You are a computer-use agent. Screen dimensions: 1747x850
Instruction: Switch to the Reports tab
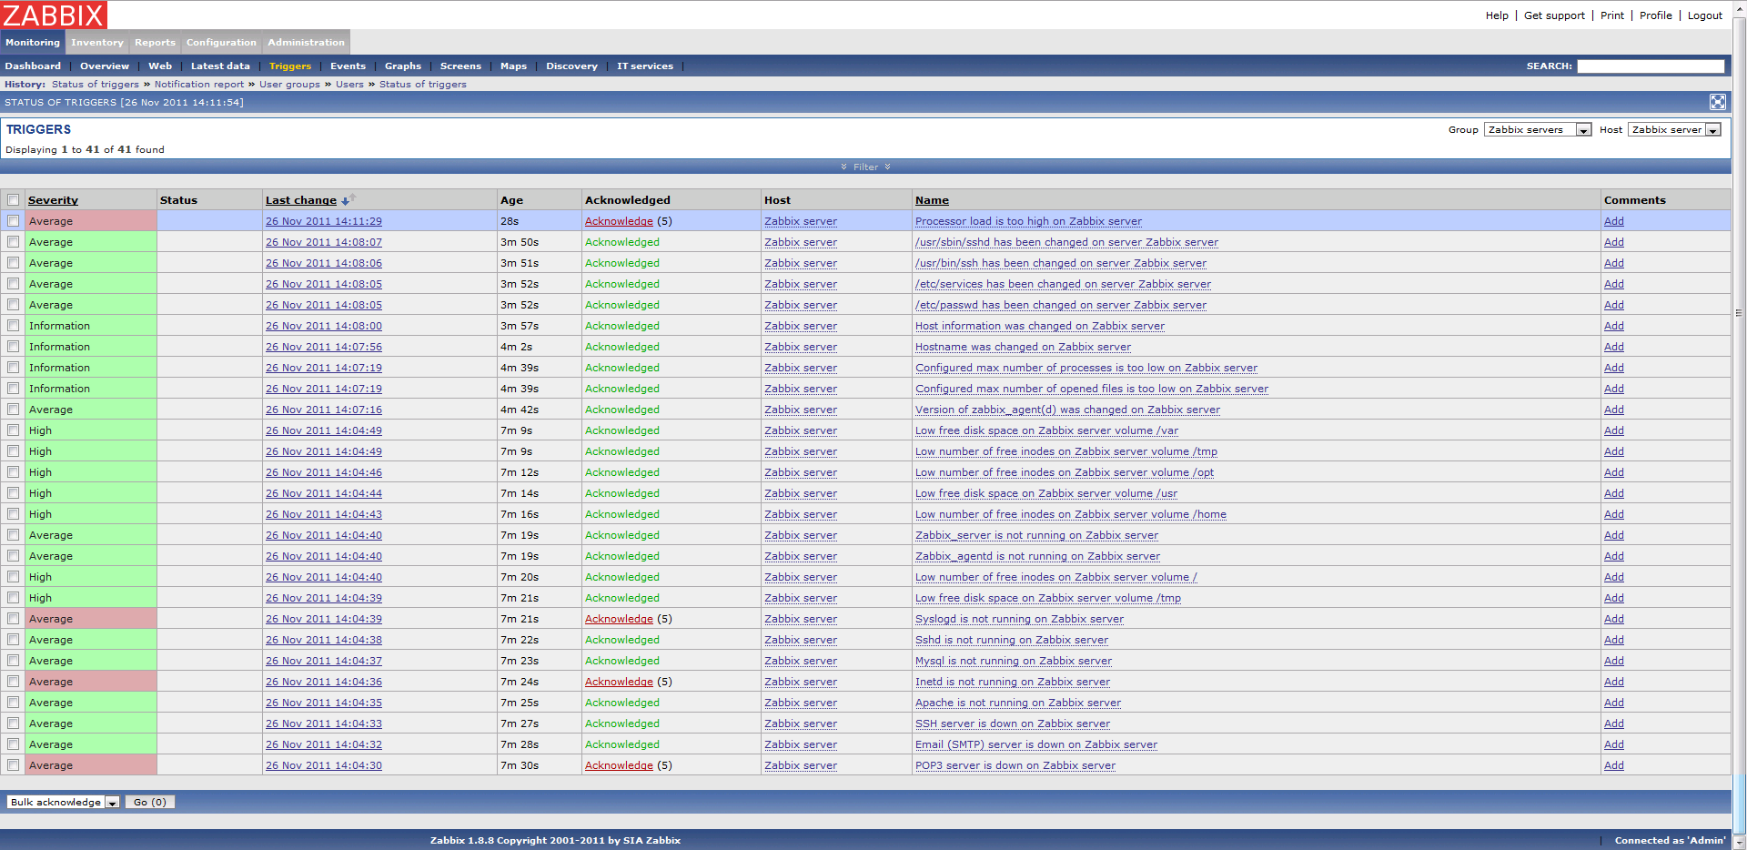pyautogui.click(x=155, y=43)
